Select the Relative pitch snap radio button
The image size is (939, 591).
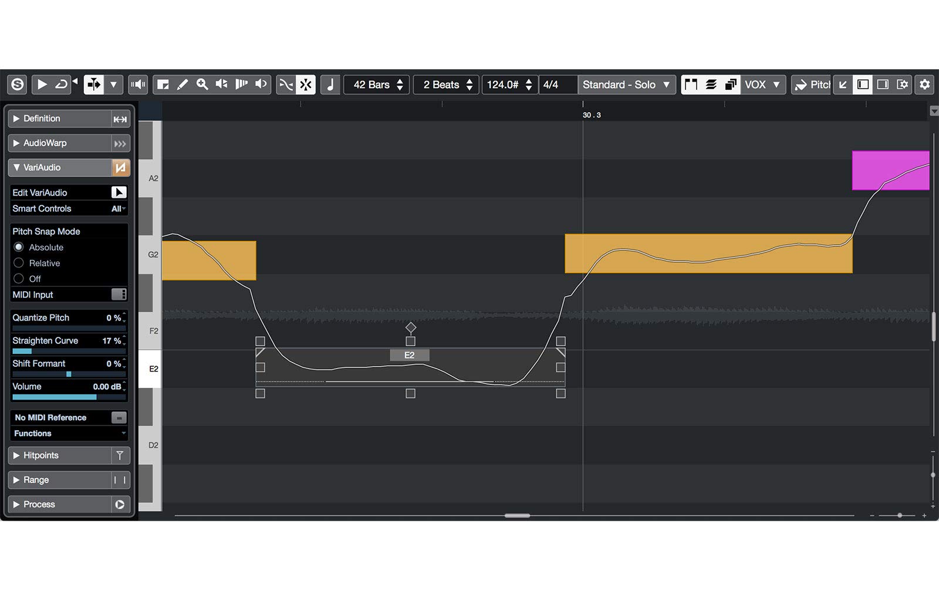click(x=19, y=263)
